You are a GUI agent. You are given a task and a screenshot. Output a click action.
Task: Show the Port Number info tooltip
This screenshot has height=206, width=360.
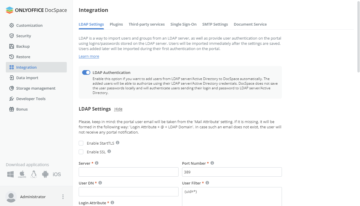point(212,163)
